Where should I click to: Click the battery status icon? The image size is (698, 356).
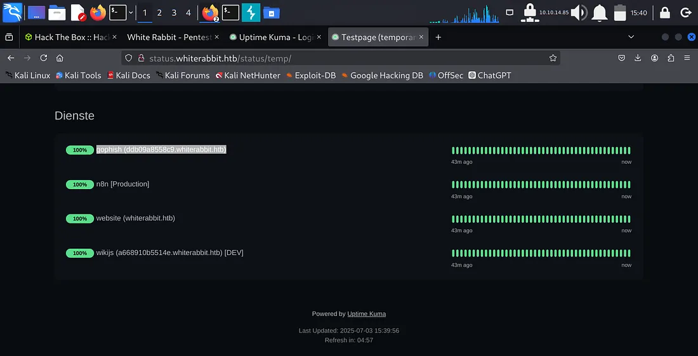tap(620, 13)
